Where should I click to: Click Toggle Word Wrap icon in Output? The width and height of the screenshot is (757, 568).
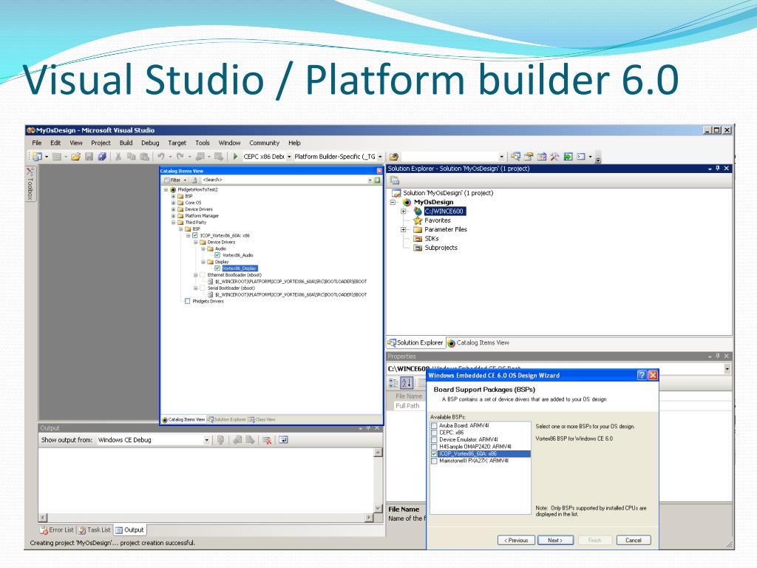[283, 440]
